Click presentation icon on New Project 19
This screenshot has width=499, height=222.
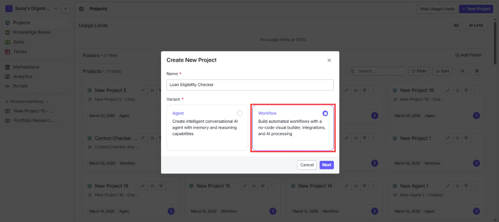tap(466, 90)
